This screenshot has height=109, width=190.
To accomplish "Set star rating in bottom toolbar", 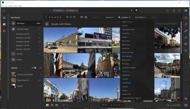I will tap(117, 105).
